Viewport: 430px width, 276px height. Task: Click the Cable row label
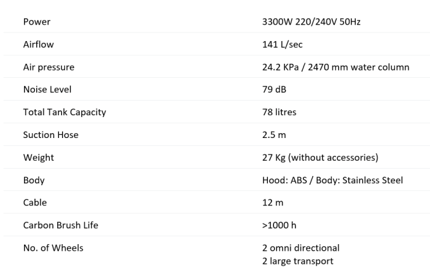tap(35, 202)
